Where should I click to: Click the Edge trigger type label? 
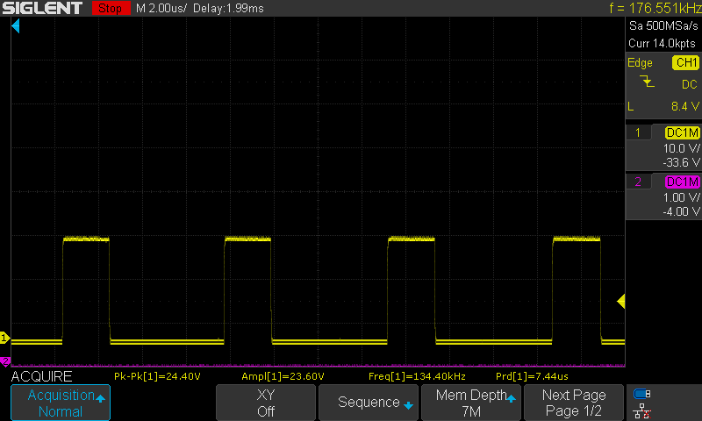point(640,62)
